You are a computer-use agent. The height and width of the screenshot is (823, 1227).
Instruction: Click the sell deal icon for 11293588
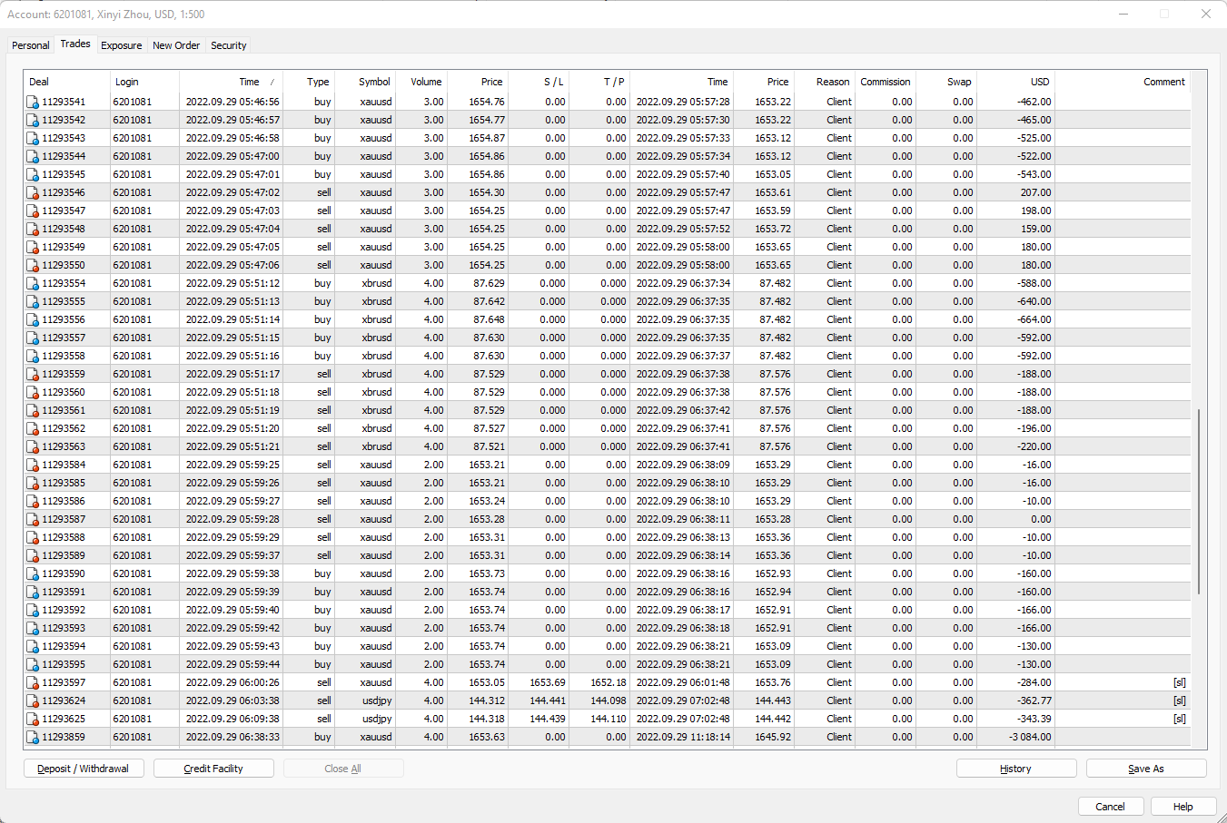(x=33, y=537)
